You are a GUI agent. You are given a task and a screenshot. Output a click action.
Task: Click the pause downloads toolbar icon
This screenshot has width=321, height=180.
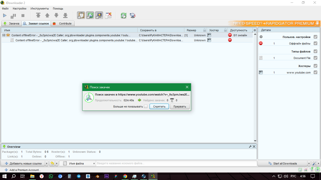[x=13, y=16]
